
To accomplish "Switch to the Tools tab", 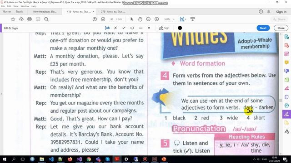I will (19, 12).
